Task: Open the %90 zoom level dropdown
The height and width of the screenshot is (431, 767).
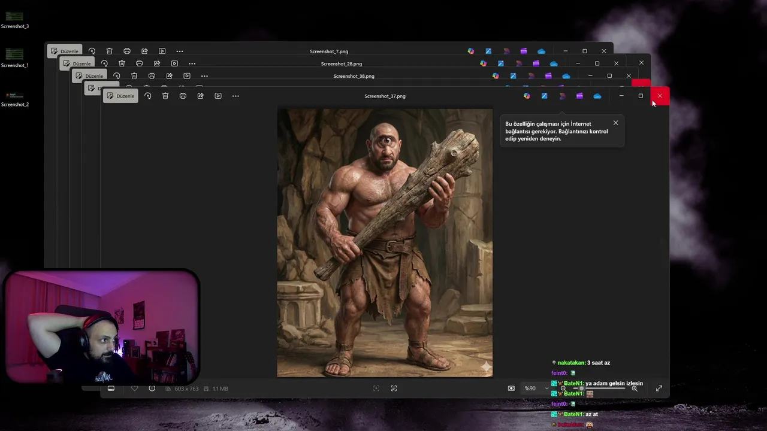Action: tap(536, 388)
